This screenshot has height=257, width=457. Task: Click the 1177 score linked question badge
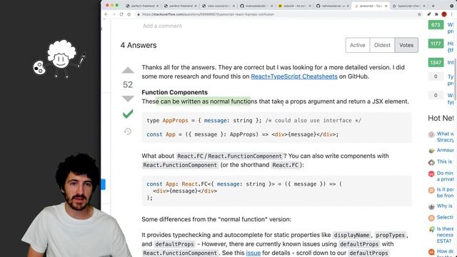(x=436, y=44)
